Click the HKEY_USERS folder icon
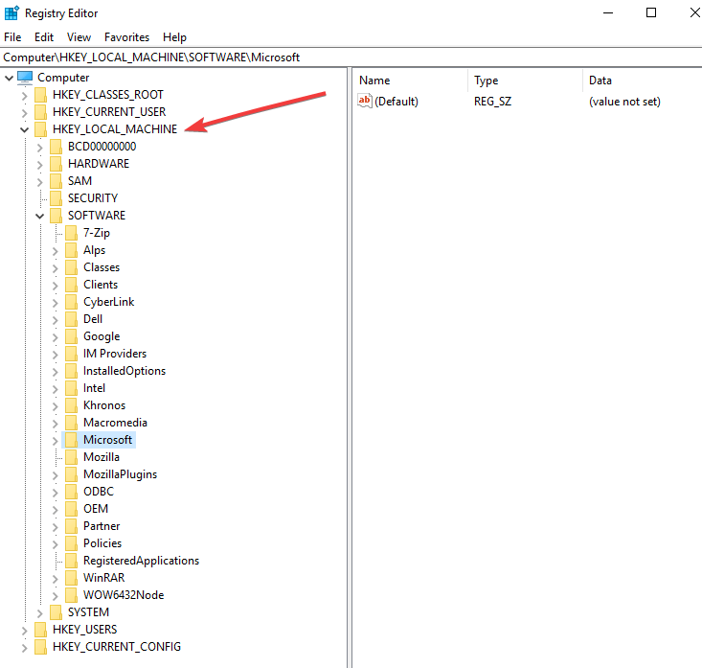The image size is (702, 668). (41, 630)
